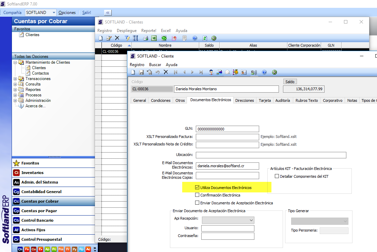Expand the Procesos tree node
The height and width of the screenshot is (252, 377).
click(x=15, y=95)
